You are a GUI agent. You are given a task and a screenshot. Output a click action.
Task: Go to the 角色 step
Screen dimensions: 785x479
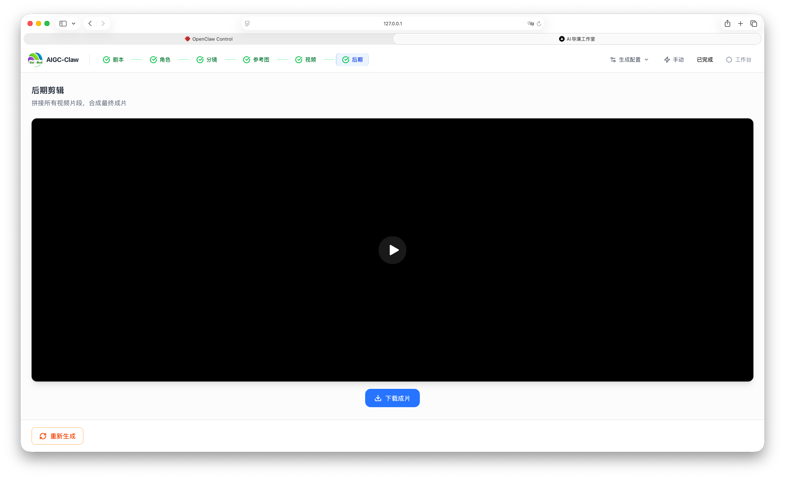pyautogui.click(x=160, y=60)
